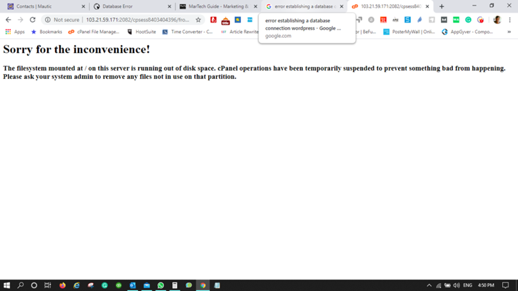The image size is (518, 291).
Task: Open WhatsApp from the taskbar
Action: click(161, 285)
